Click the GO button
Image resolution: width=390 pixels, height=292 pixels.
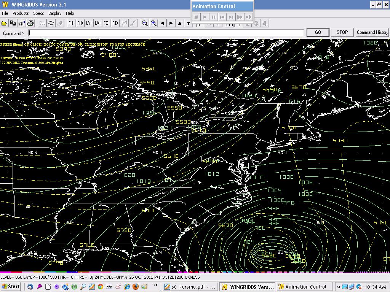point(318,32)
